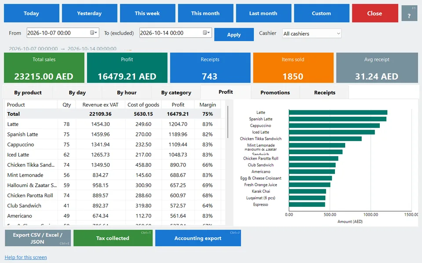
Task: Sort by Cost of goods column header
Action: pyautogui.click(x=143, y=105)
